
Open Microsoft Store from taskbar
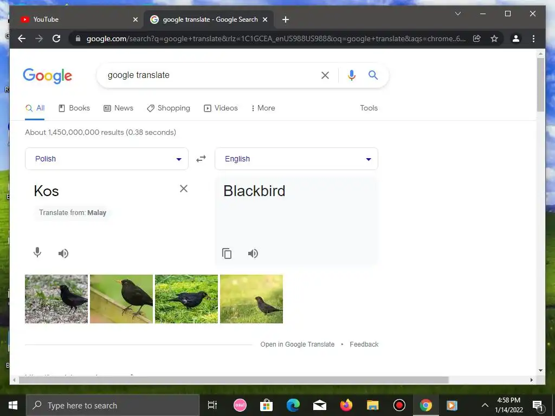[266, 405]
